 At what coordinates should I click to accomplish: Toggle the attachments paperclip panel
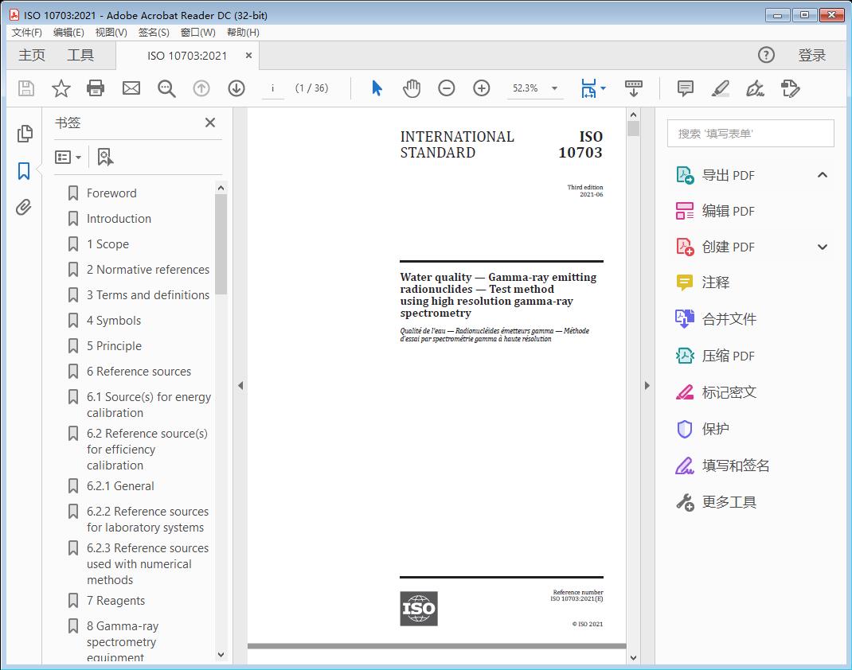(24, 208)
